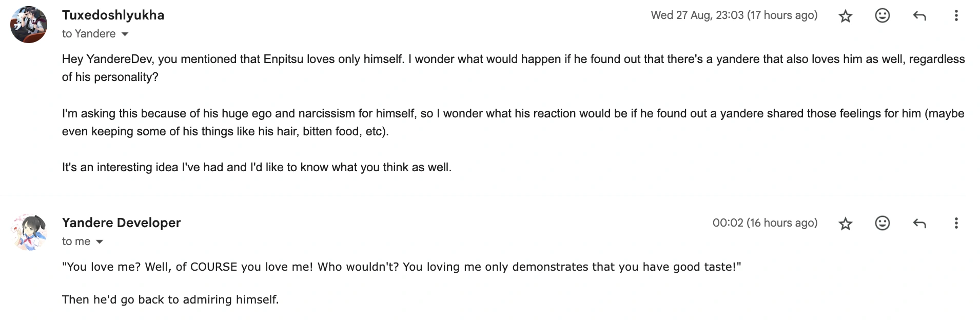
Task: Open more options for Tuxedoshlyukha's message
Action: coord(956,16)
